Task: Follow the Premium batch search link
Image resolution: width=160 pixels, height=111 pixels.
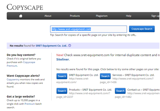Action: (x=30, y=104)
